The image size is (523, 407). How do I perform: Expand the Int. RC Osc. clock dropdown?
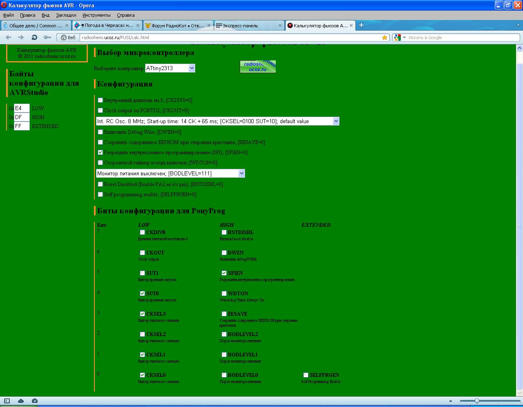335,121
